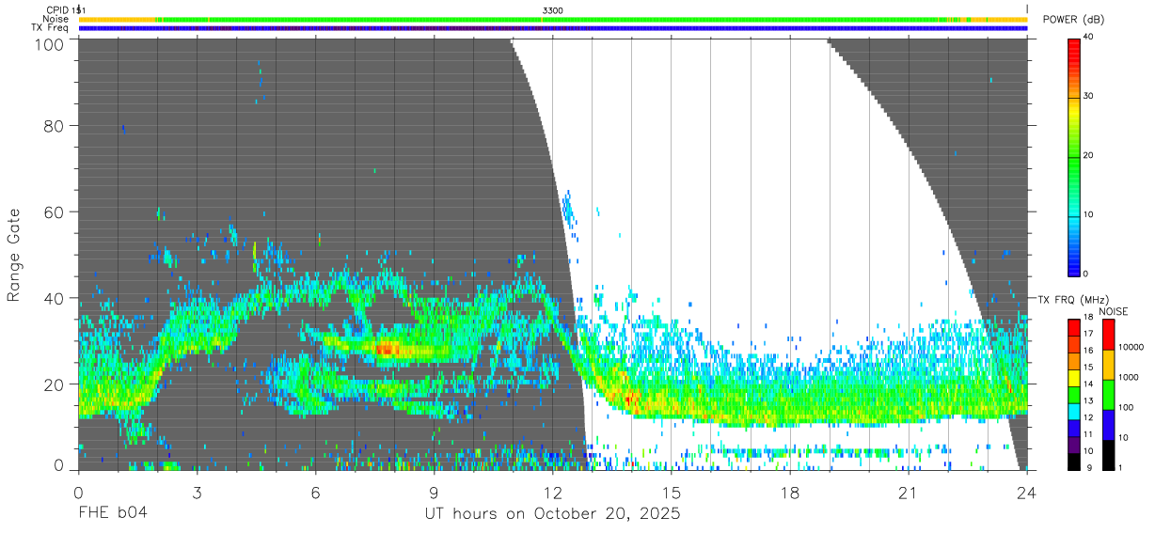This screenshot has width=1155, height=533.
Task: Select the 100 label on NOISE scale
Action: coord(1125,408)
